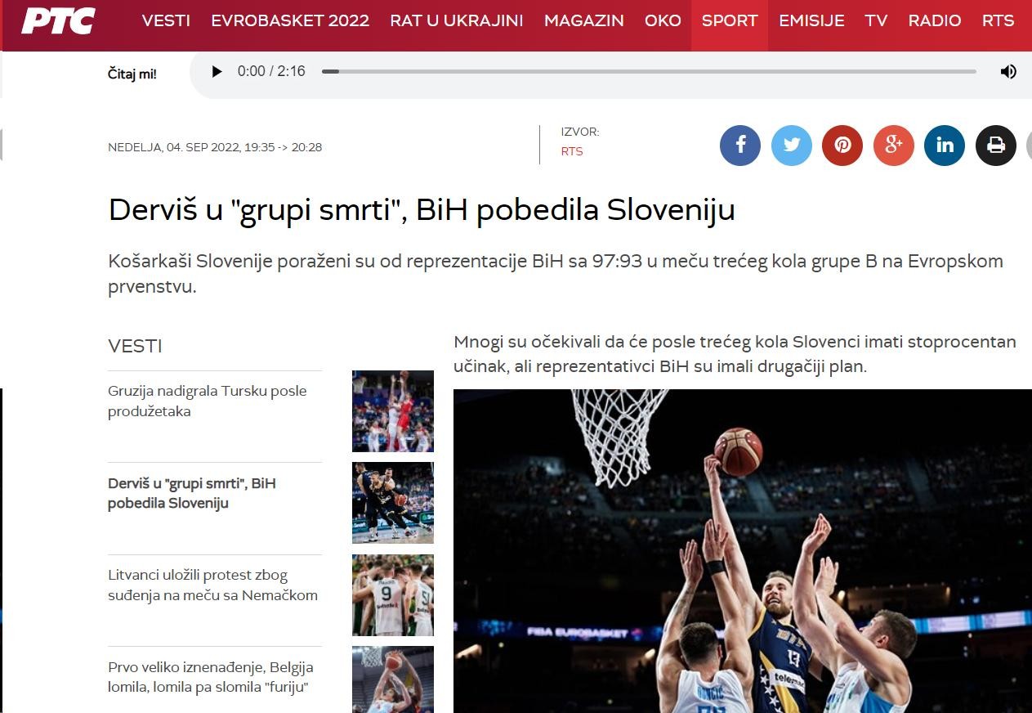Open the RTS source link

point(572,151)
